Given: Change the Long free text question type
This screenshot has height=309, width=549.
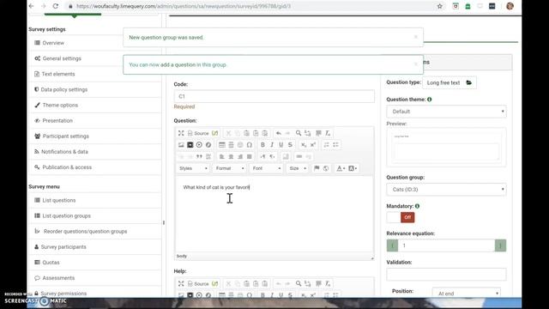Looking at the screenshot, I should pos(449,82).
